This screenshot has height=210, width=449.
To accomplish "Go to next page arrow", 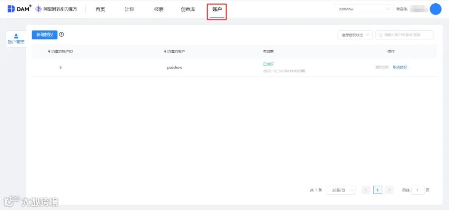I will [390, 190].
